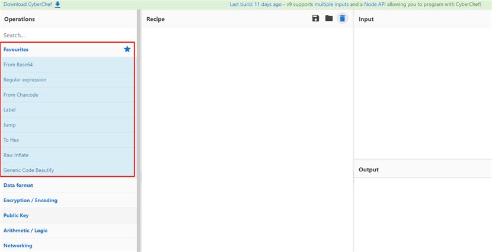
Task: Expand the Arithmetic / Logic category
Action: coord(68,230)
